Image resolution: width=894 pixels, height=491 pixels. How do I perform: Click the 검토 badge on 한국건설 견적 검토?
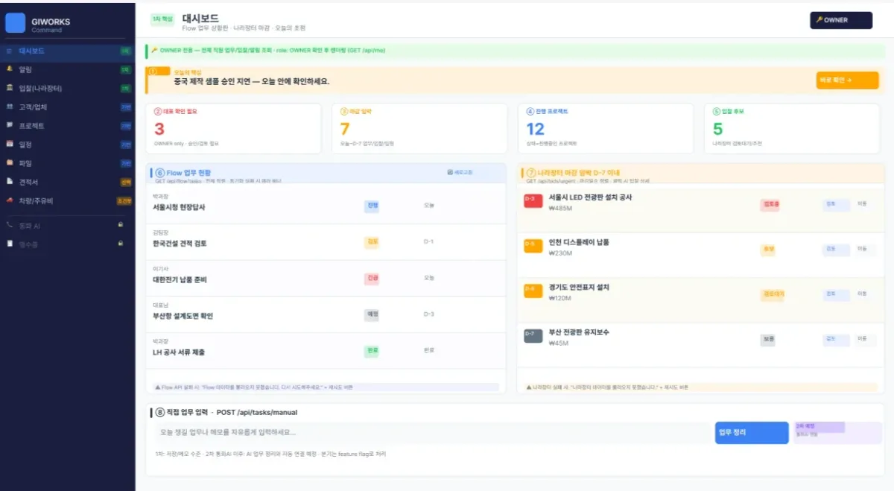(x=372, y=242)
